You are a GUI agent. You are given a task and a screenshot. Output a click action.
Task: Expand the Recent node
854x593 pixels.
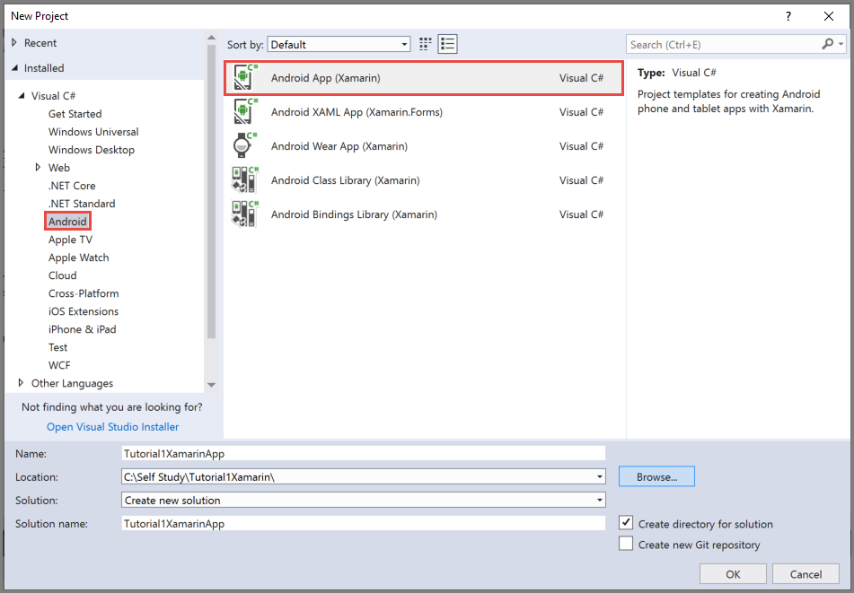click(14, 42)
